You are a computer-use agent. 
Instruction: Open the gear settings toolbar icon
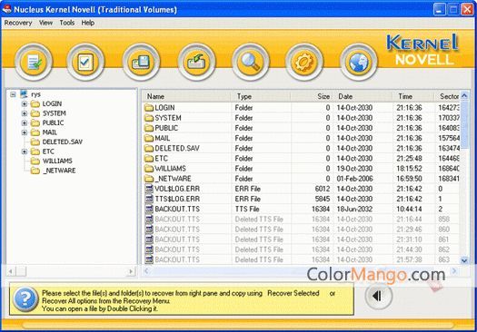[x=304, y=62]
